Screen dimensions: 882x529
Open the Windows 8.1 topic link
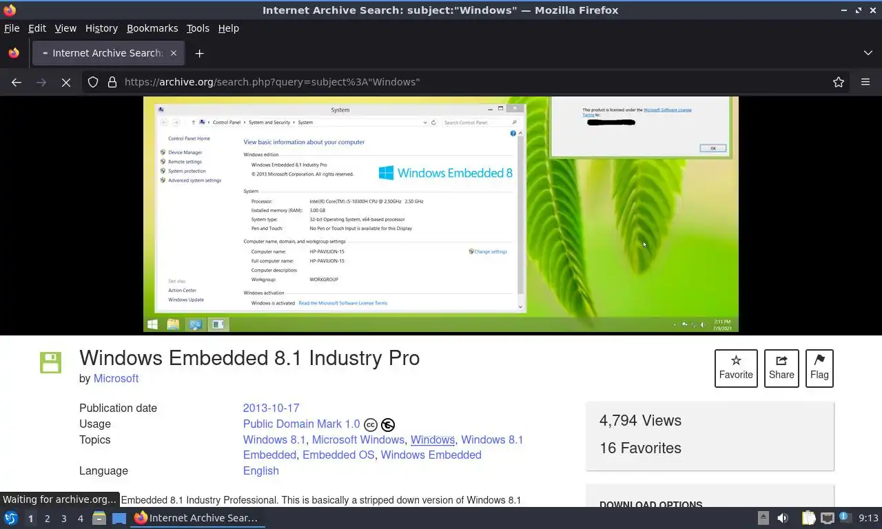[x=274, y=439]
